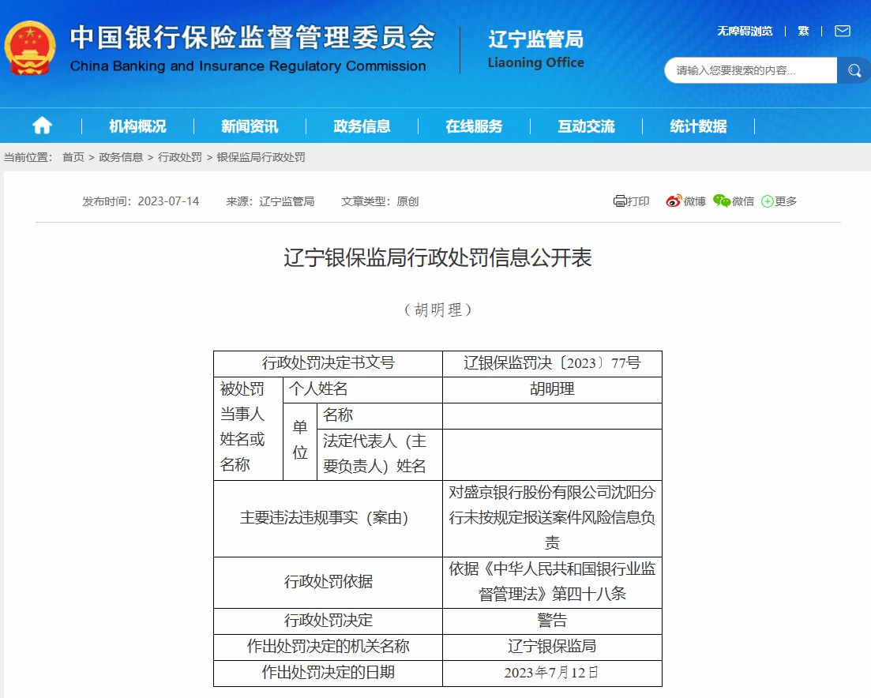Open 在线服务 menu
The image size is (871, 698).
tap(475, 126)
